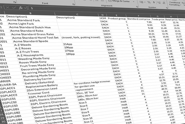Confirm the entry with the checkmark icon
The width and height of the screenshot is (185, 124).
point(14,8)
